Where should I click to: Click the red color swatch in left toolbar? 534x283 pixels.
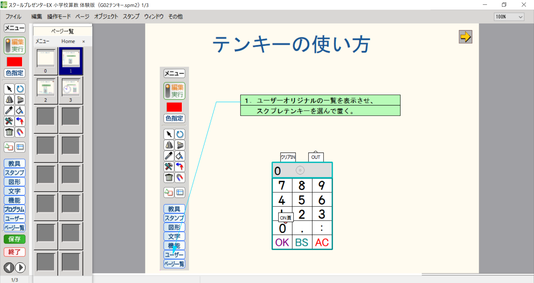tap(14, 62)
